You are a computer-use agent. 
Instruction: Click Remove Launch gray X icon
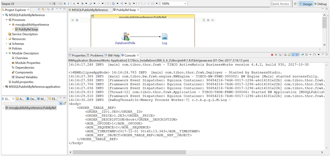pyautogui.click(x=276, y=55)
